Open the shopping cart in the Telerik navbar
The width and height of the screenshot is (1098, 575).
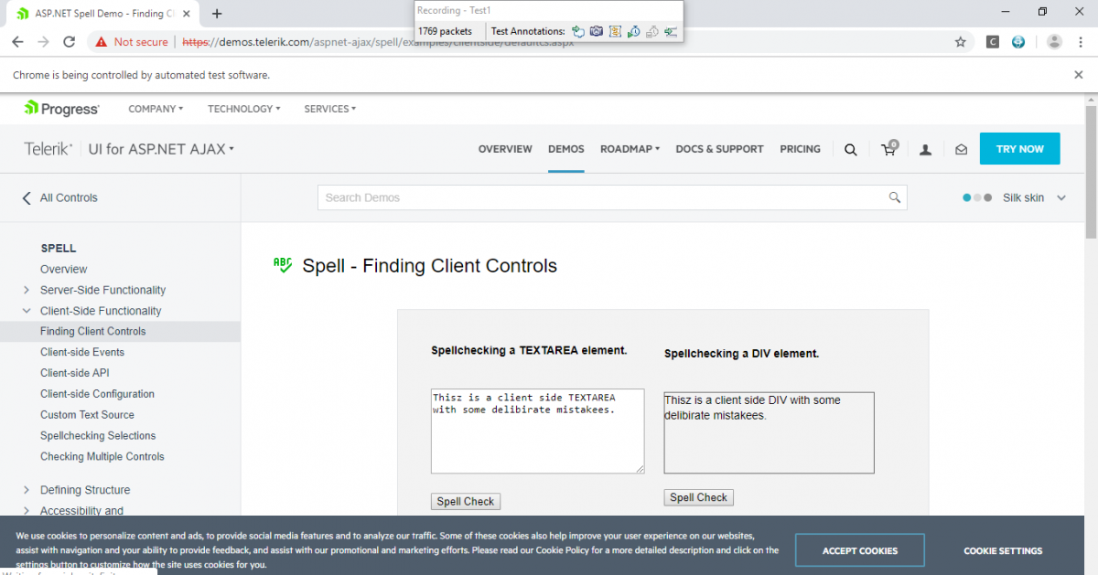coord(888,149)
